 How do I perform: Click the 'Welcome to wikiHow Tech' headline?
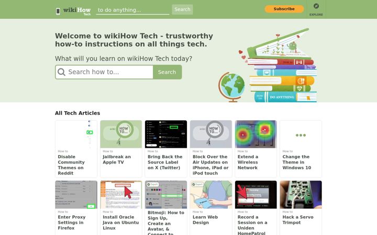click(134, 40)
